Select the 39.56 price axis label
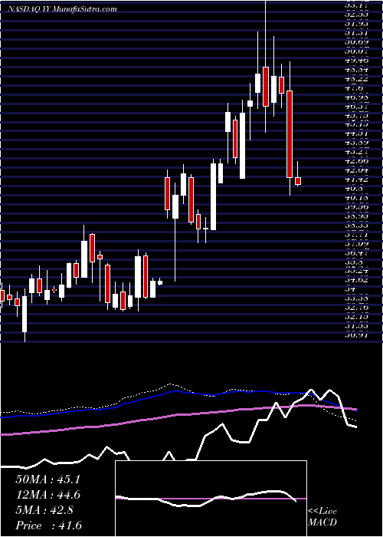This screenshot has height=537, width=383. pyautogui.click(x=356, y=207)
